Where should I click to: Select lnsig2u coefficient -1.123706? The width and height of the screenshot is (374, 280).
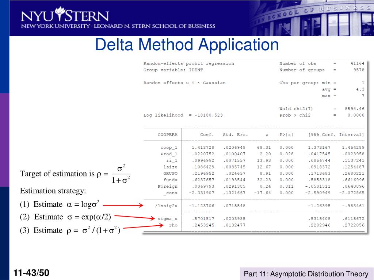coord(201,206)
